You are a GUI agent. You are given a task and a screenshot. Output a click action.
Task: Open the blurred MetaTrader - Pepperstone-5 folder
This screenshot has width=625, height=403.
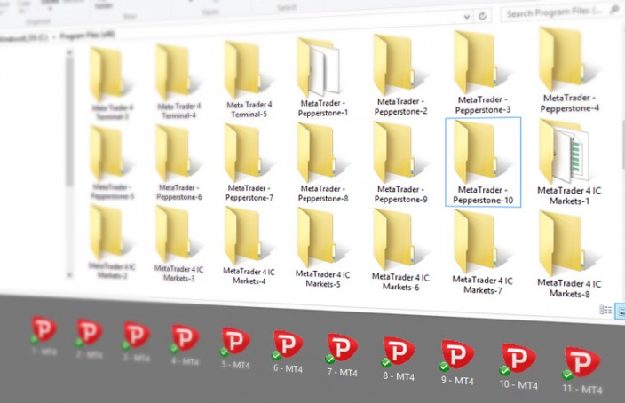point(111,162)
